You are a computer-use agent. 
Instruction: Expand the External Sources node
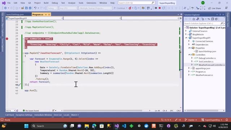pyautogui.click(x=186, y=31)
